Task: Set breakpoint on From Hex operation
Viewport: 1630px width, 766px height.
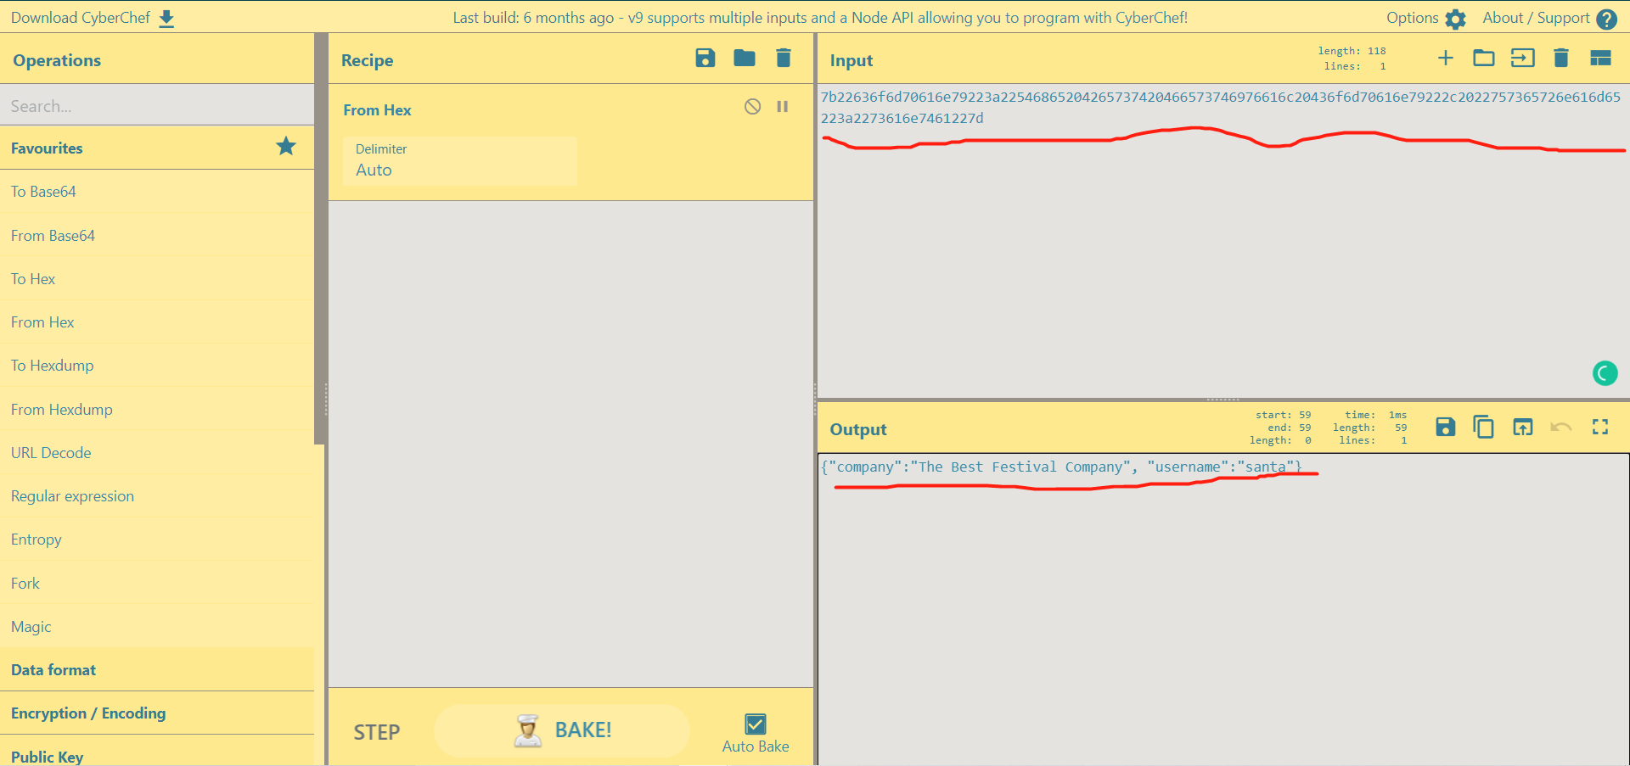Action: (783, 107)
